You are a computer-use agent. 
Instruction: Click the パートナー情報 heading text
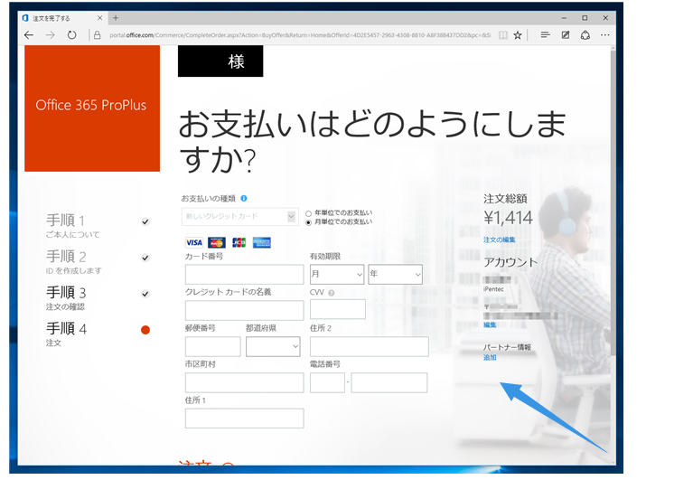coord(508,347)
